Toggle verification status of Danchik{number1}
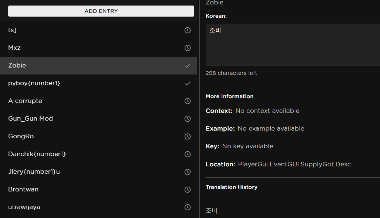 click(187, 154)
